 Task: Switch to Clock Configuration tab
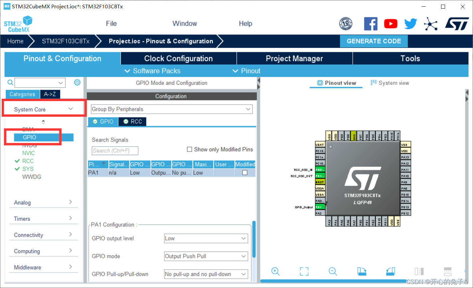(x=179, y=59)
